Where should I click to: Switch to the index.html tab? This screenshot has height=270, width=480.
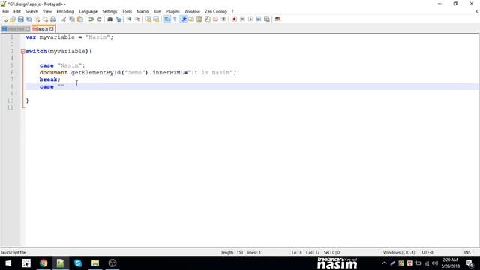pyautogui.click(x=16, y=29)
